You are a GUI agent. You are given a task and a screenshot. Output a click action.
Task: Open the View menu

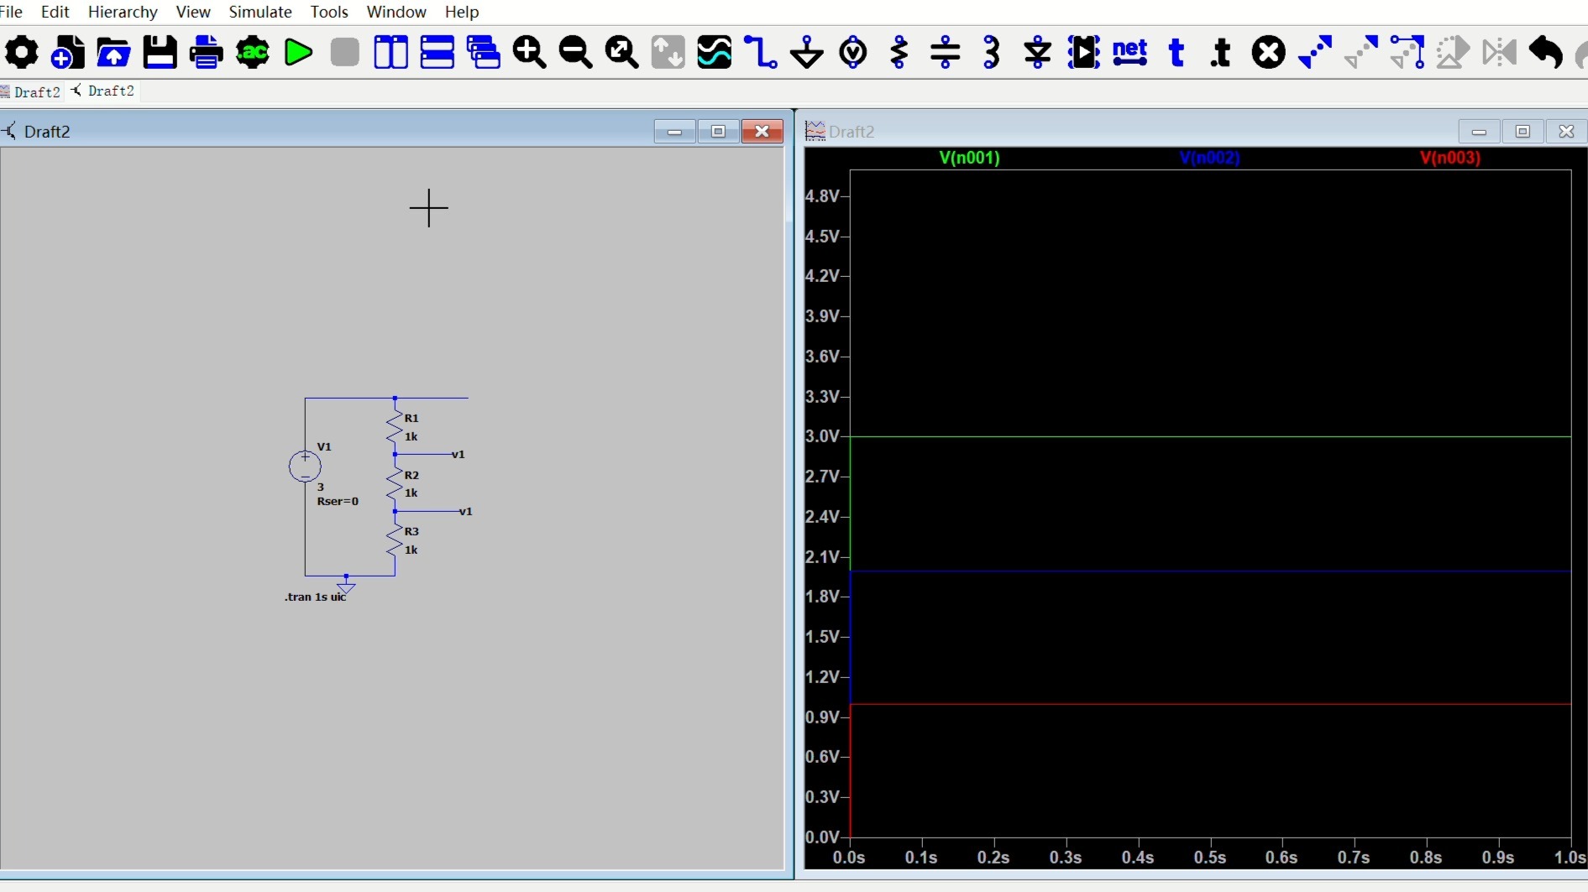(x=193, y=12)
